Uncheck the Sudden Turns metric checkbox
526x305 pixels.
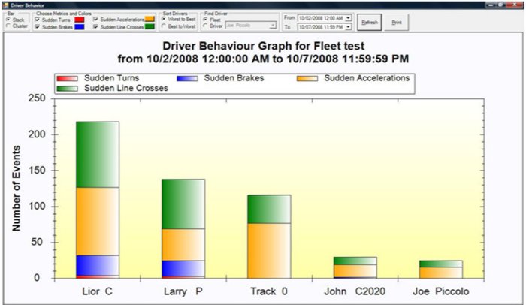tap(38, 19)
